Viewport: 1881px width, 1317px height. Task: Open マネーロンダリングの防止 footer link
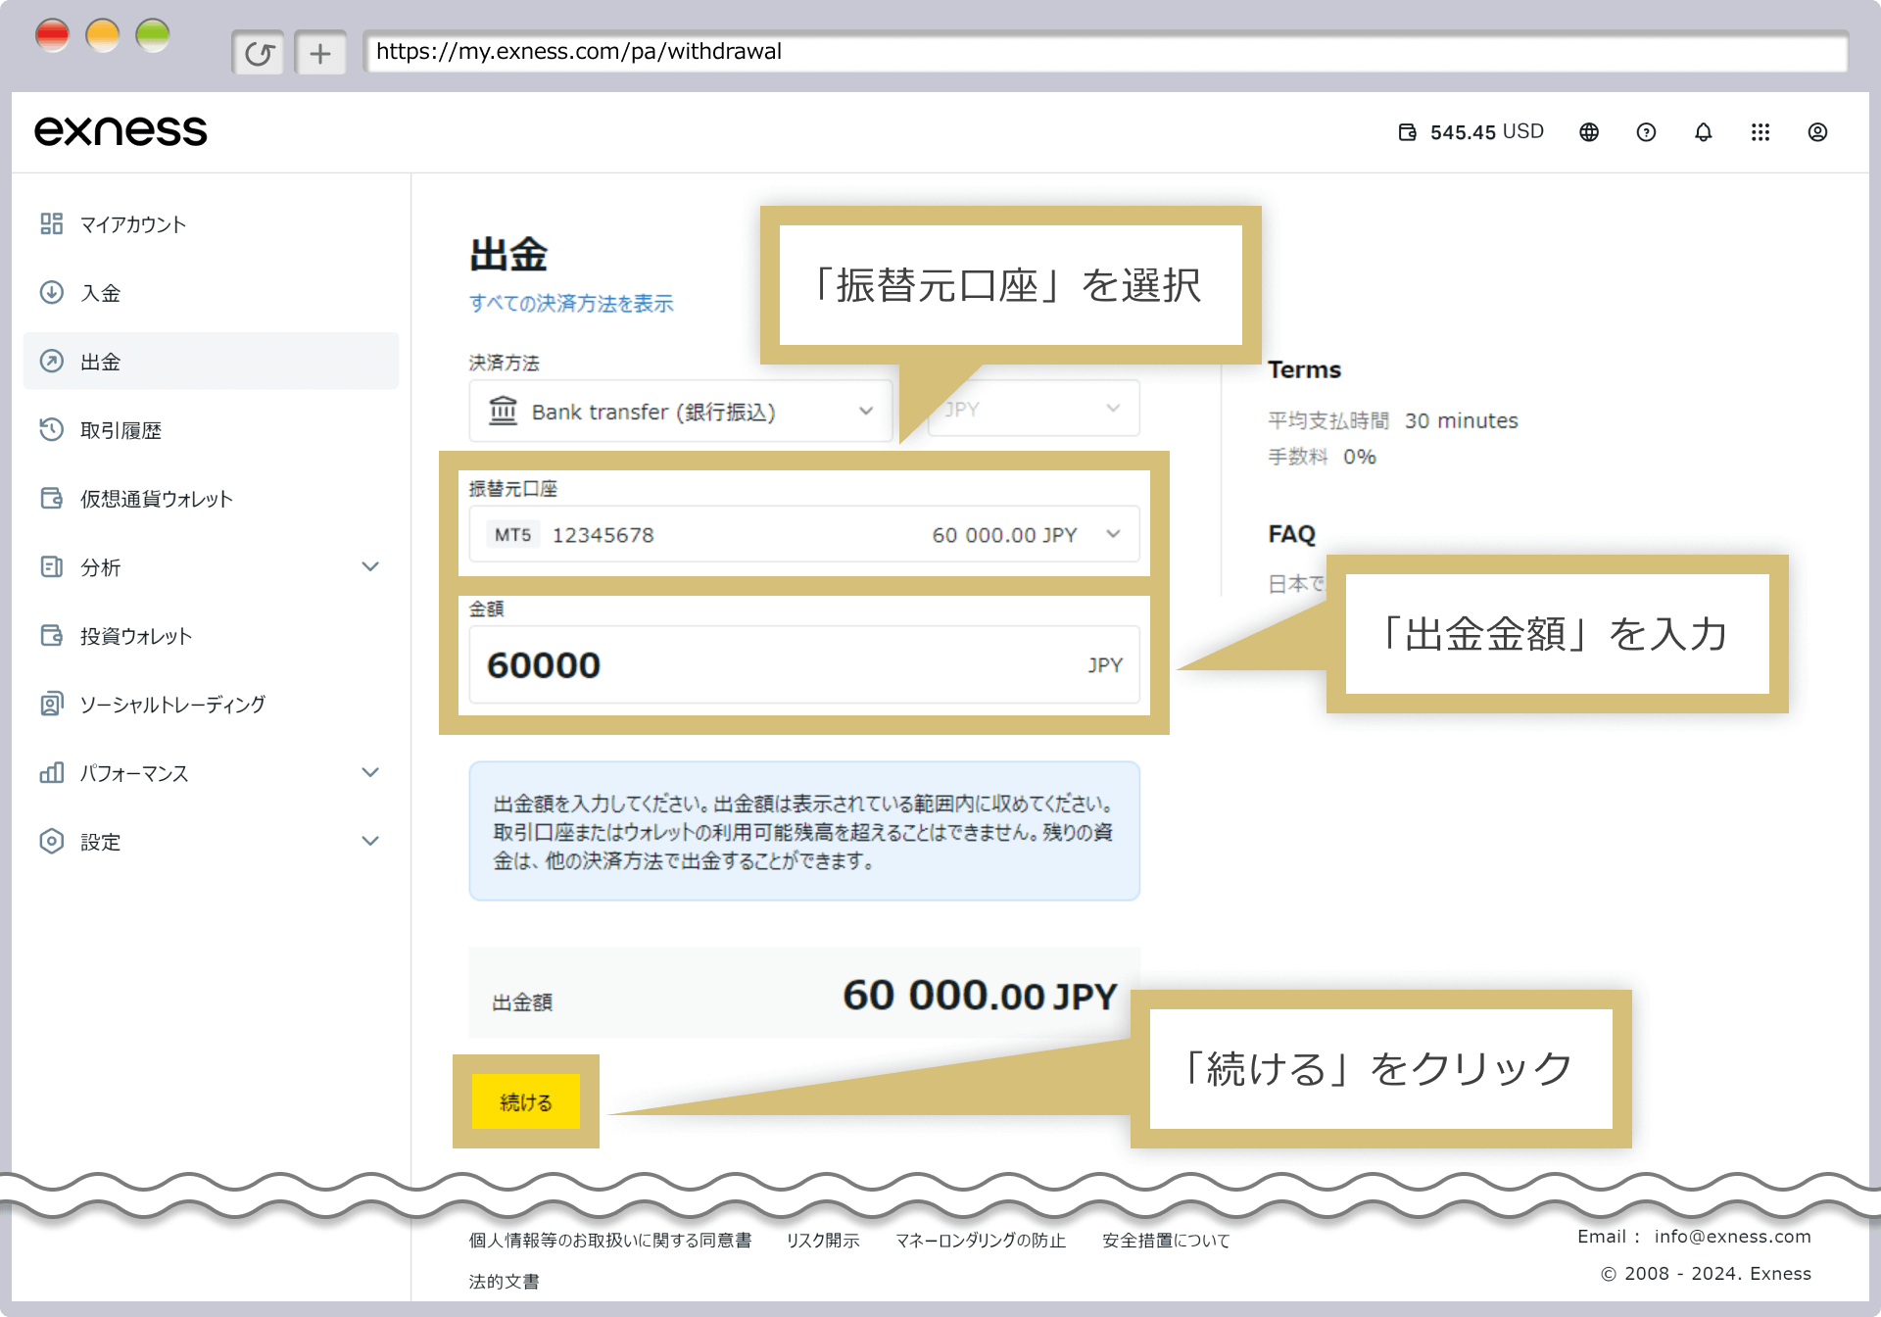click(x=981, y=1241)
